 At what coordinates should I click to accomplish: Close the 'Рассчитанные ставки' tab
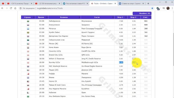click(87, 4)
